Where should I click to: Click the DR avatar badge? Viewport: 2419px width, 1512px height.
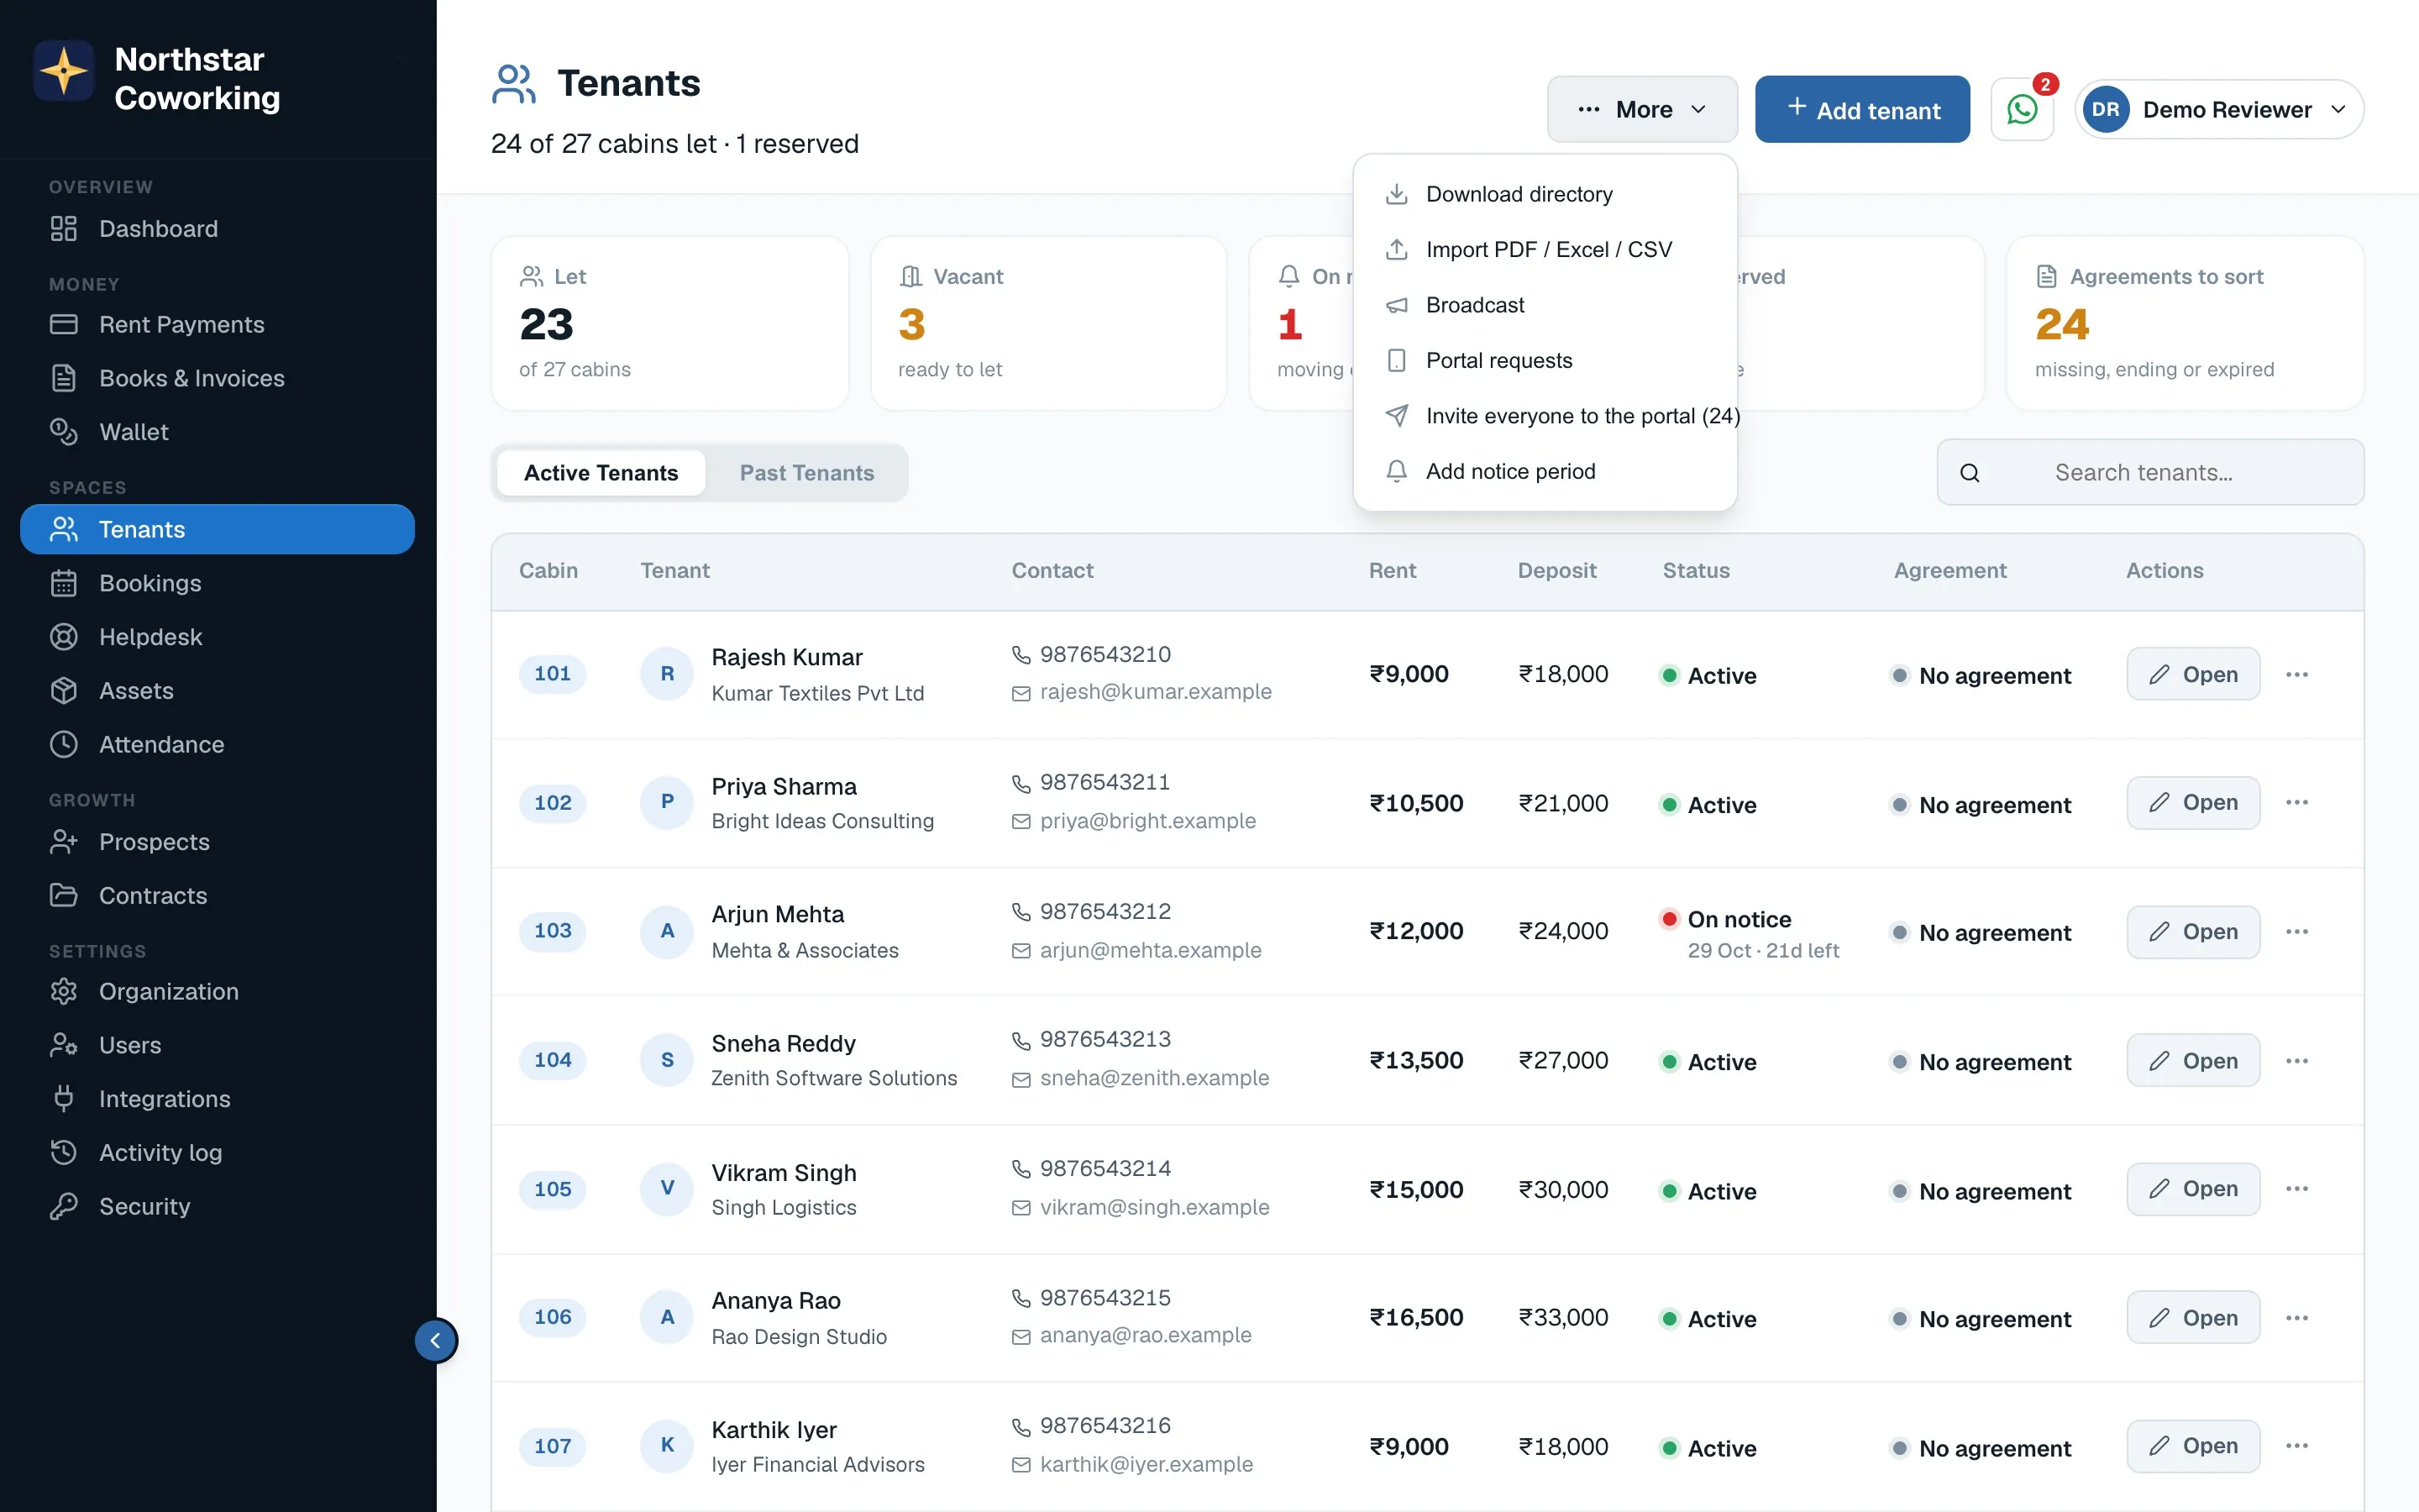pos(2105,109)
